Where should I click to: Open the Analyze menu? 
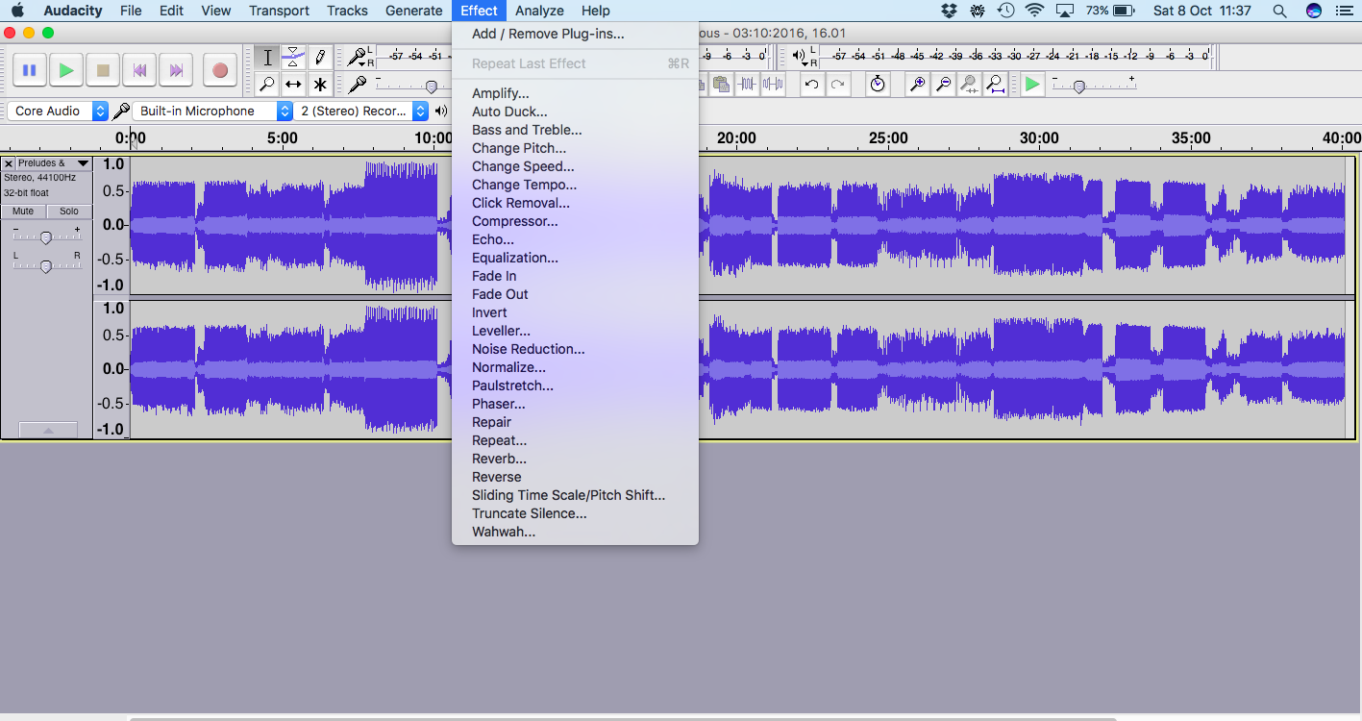539,11
